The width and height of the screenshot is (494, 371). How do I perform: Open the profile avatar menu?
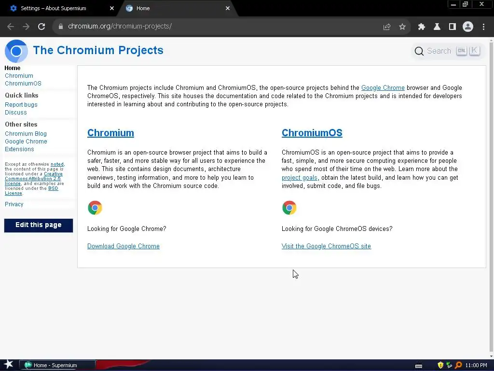[x=468, y=27]
